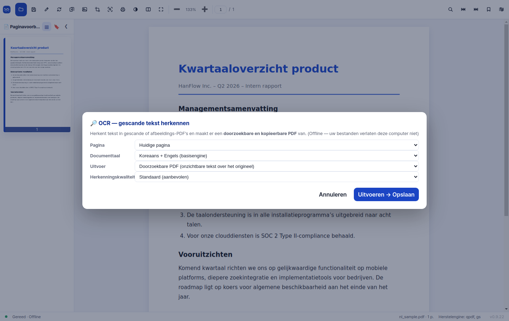
Task: Click the fullscreen brackets icon
Action: tap(161, 10)
